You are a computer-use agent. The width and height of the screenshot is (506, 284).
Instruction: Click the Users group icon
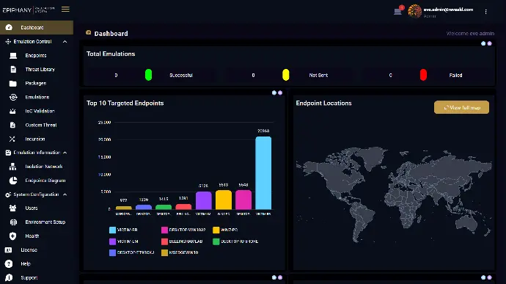click(12, 208)
